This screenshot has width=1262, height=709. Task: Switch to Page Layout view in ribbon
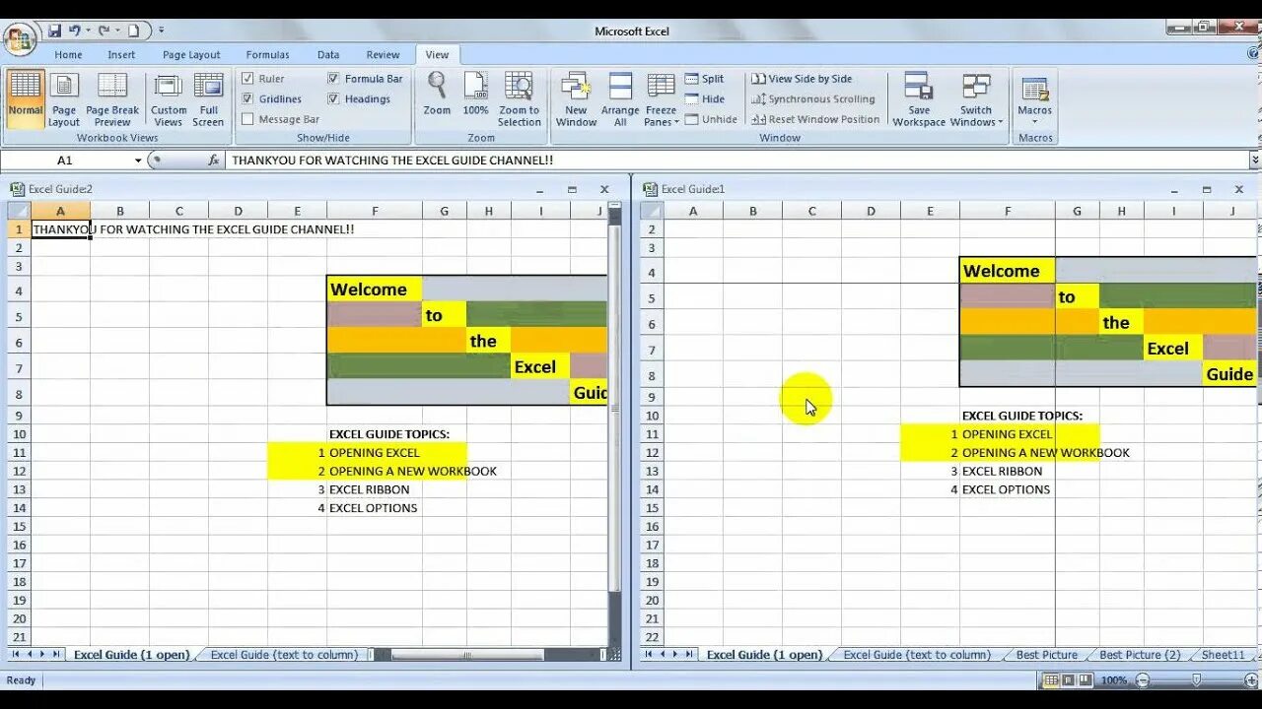click(64, 98)
